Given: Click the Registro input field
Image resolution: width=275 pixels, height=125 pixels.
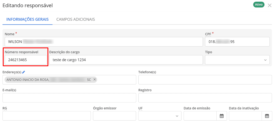Looking at the screenshot, I should [x=205, y=98].
